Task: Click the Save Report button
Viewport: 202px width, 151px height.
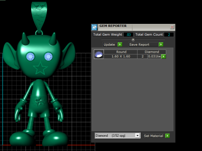Action: (x=143, y=44)
